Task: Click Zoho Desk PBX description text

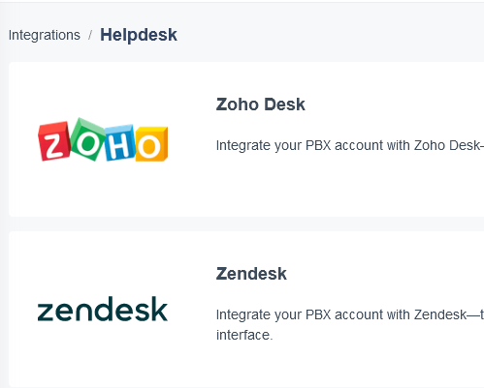Action: click(350, 145)
